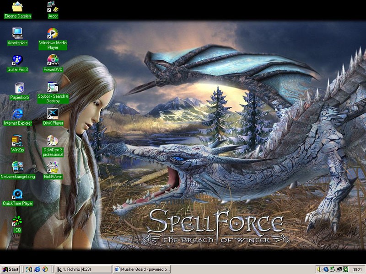This screenshot has width=366, height=274.
Task: Click the Internet Explorer desktop icon
Action: 17,114
